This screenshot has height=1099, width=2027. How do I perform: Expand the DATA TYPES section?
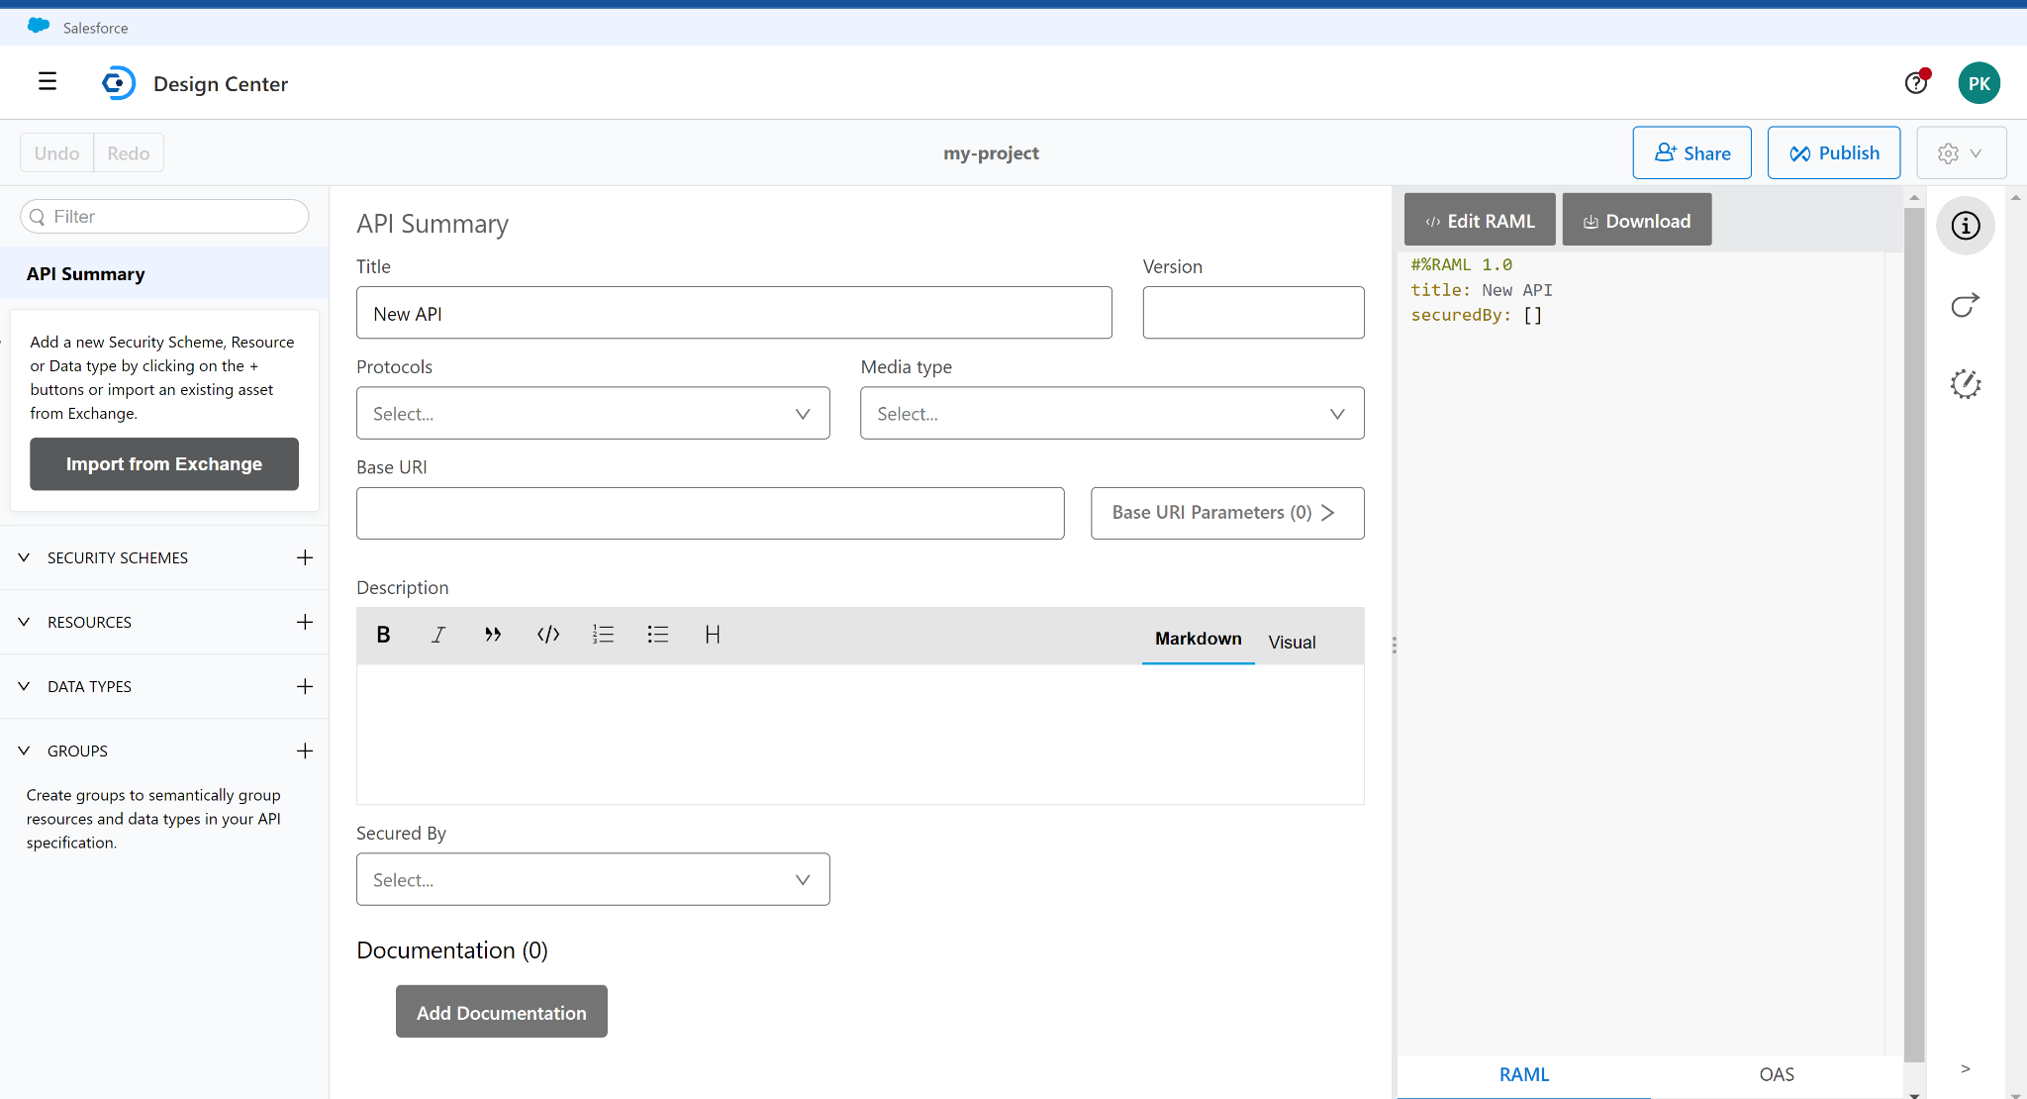tap(25, 686)
